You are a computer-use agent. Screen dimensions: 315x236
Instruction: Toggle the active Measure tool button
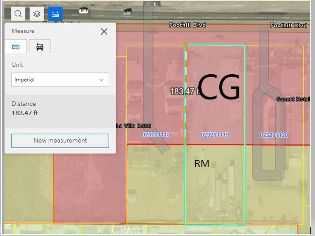(55, 14)
